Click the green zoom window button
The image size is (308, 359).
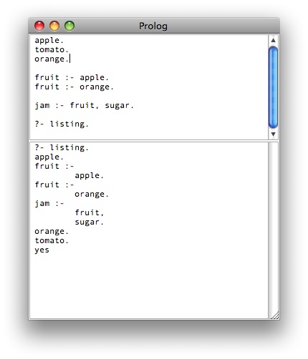tap(69, 26)
